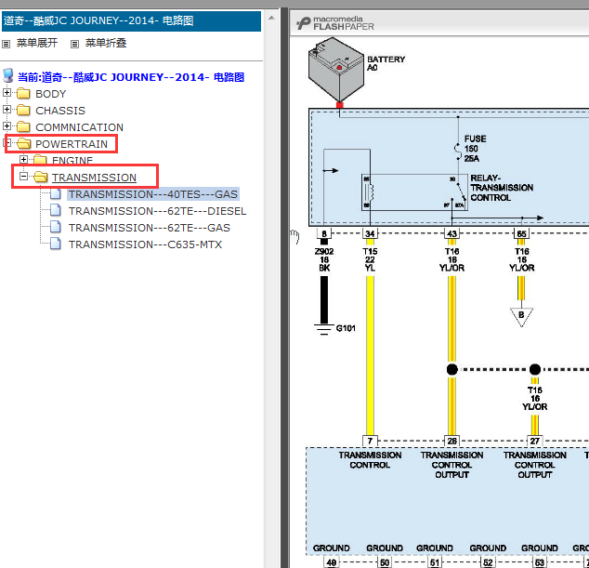Collapse the TRANSMISSION subfolder node

click(23, 177)
